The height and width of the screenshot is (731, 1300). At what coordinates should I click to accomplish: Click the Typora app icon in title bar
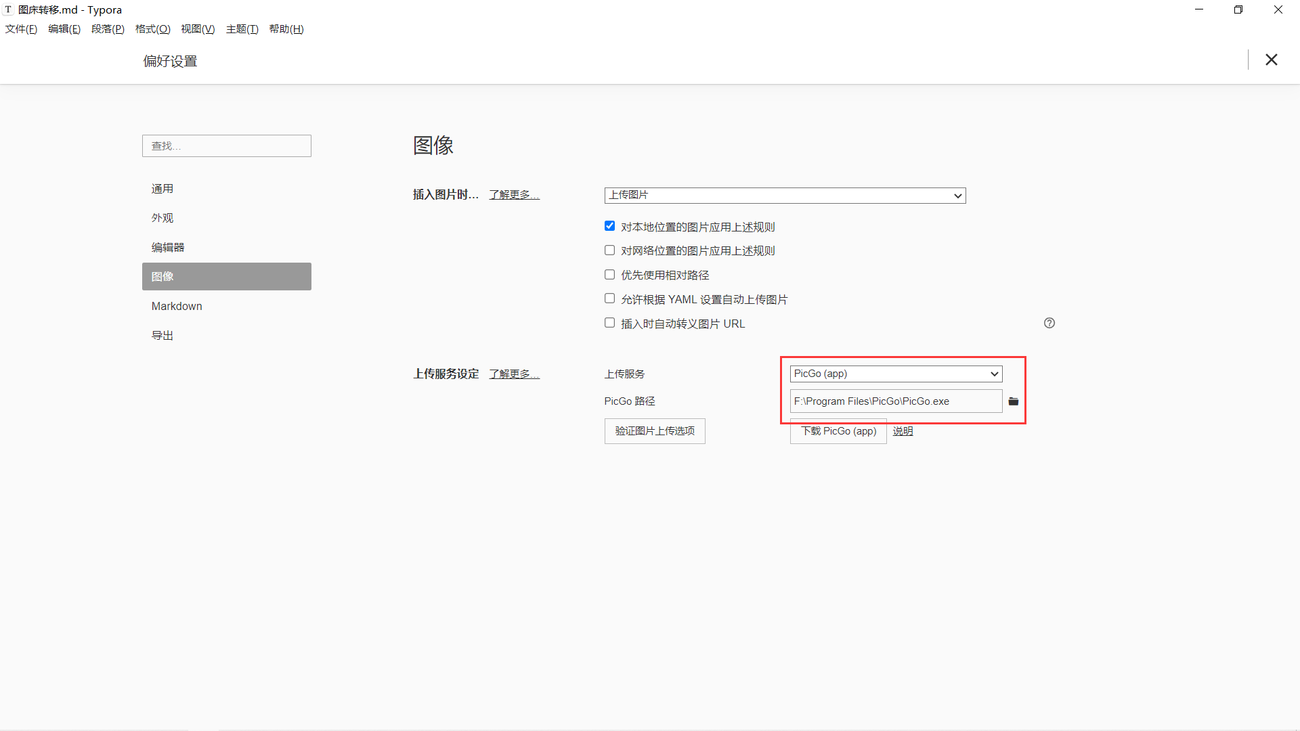[9, 9]
